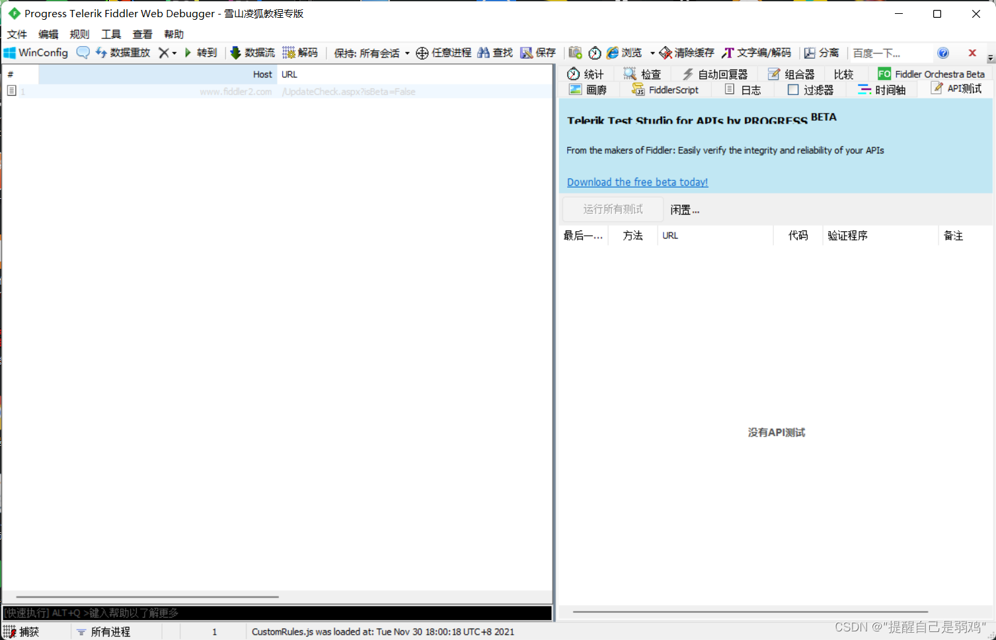Open the 规则 menu
This screenshot has height=640, width=996.
point(79,34)
